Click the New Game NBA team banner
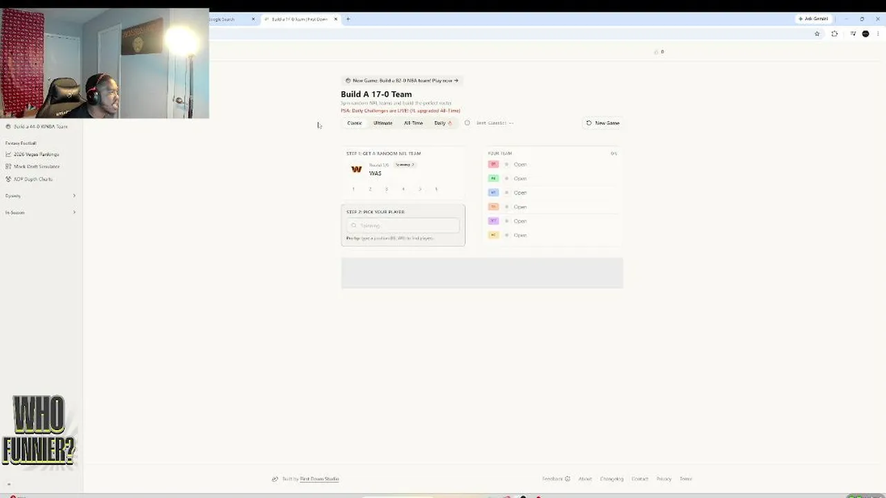This screenshot has height=498, width=886. (402, 80)
